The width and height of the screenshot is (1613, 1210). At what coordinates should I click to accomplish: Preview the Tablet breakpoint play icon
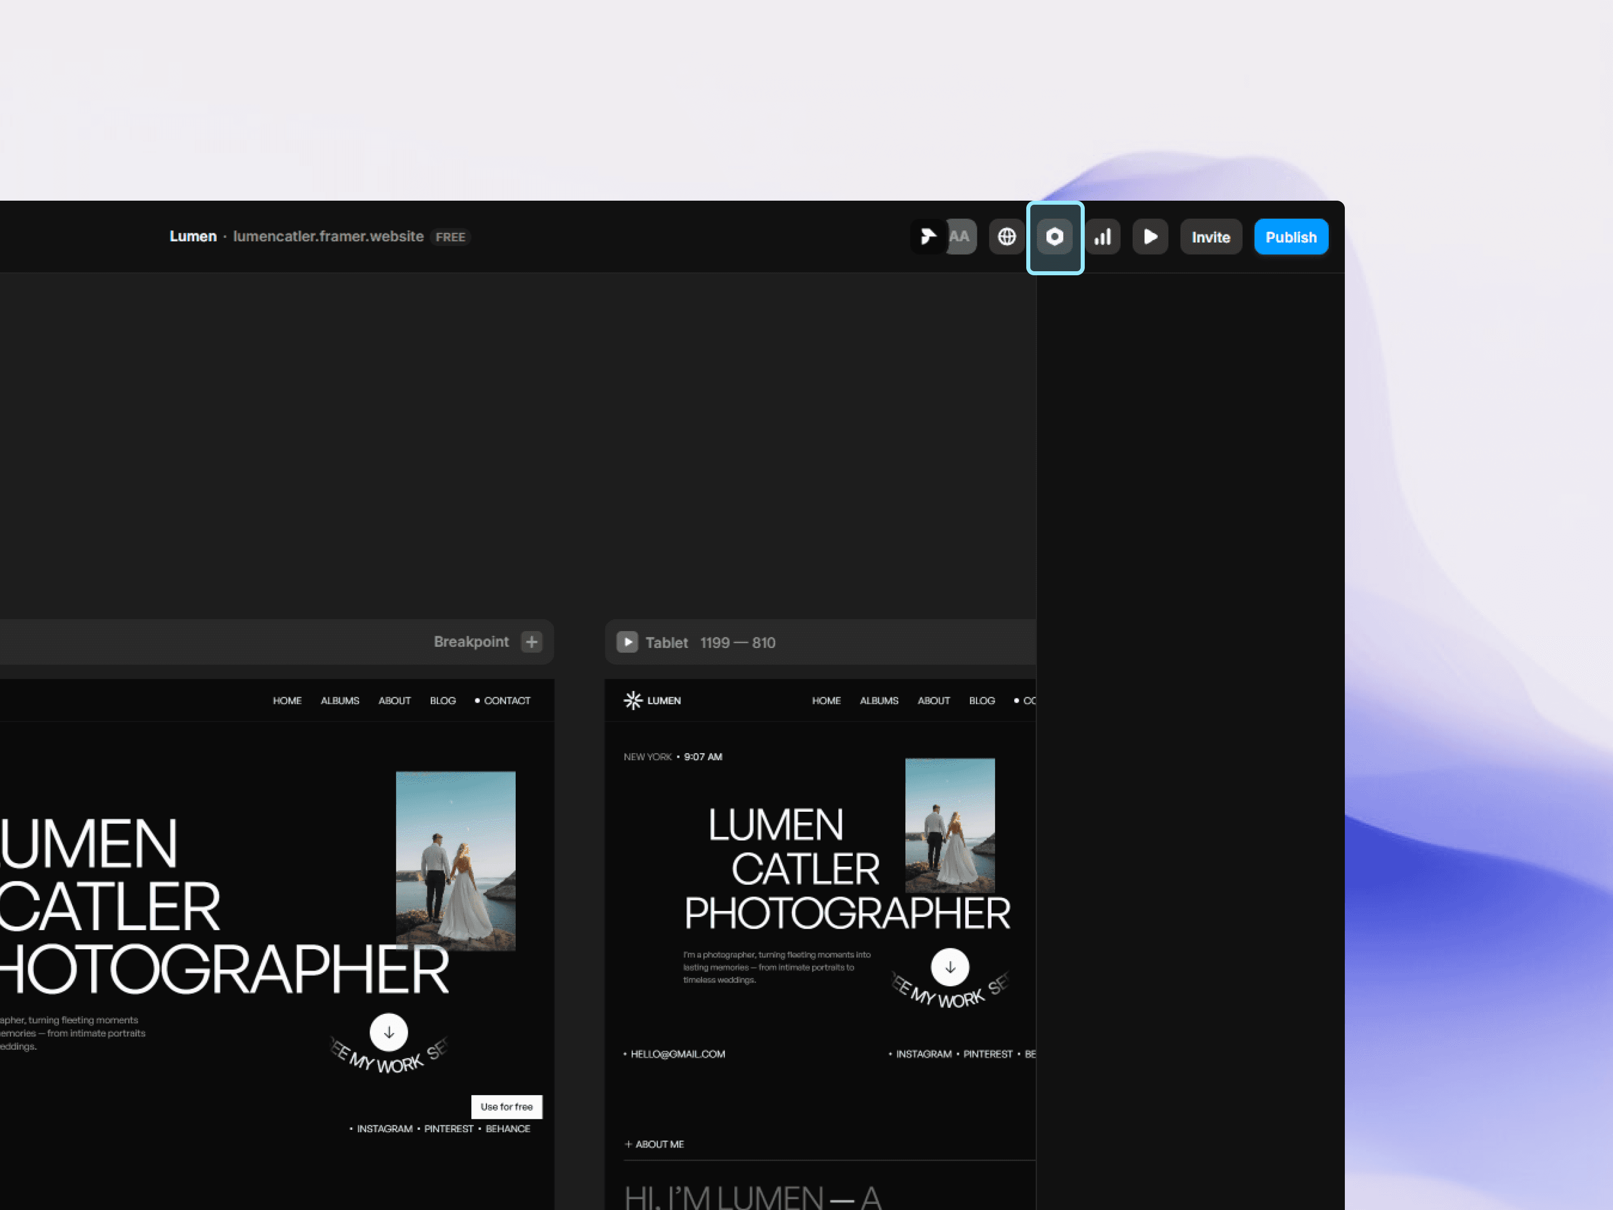627,642
